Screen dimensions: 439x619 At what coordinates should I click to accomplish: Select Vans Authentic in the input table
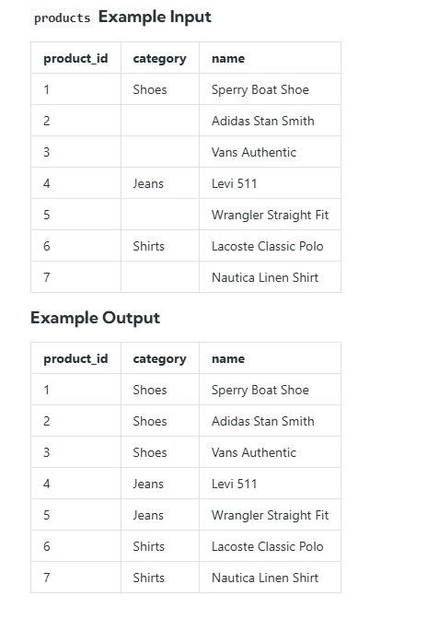(254, 152)
